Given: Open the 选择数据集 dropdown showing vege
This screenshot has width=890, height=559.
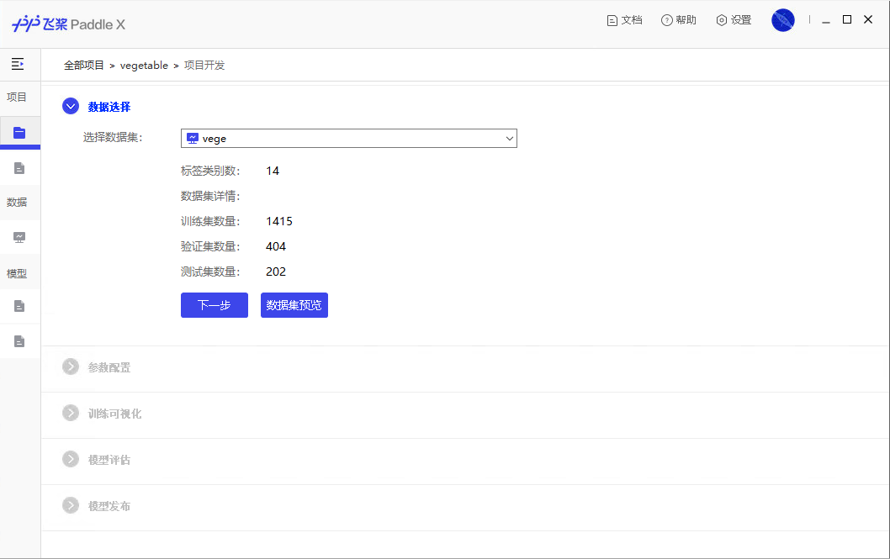Looking at the screenshot, I should [x=348, y=139].
